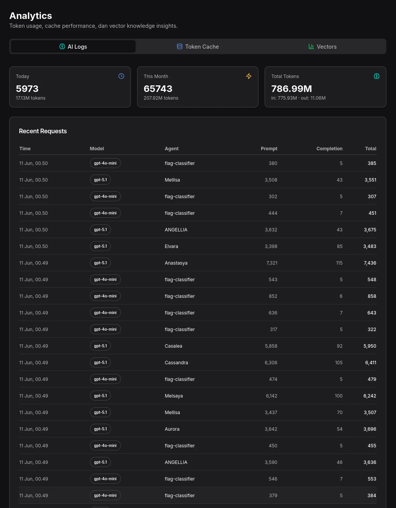Click the '207.92M tokens' text

(x=161, y=98)
